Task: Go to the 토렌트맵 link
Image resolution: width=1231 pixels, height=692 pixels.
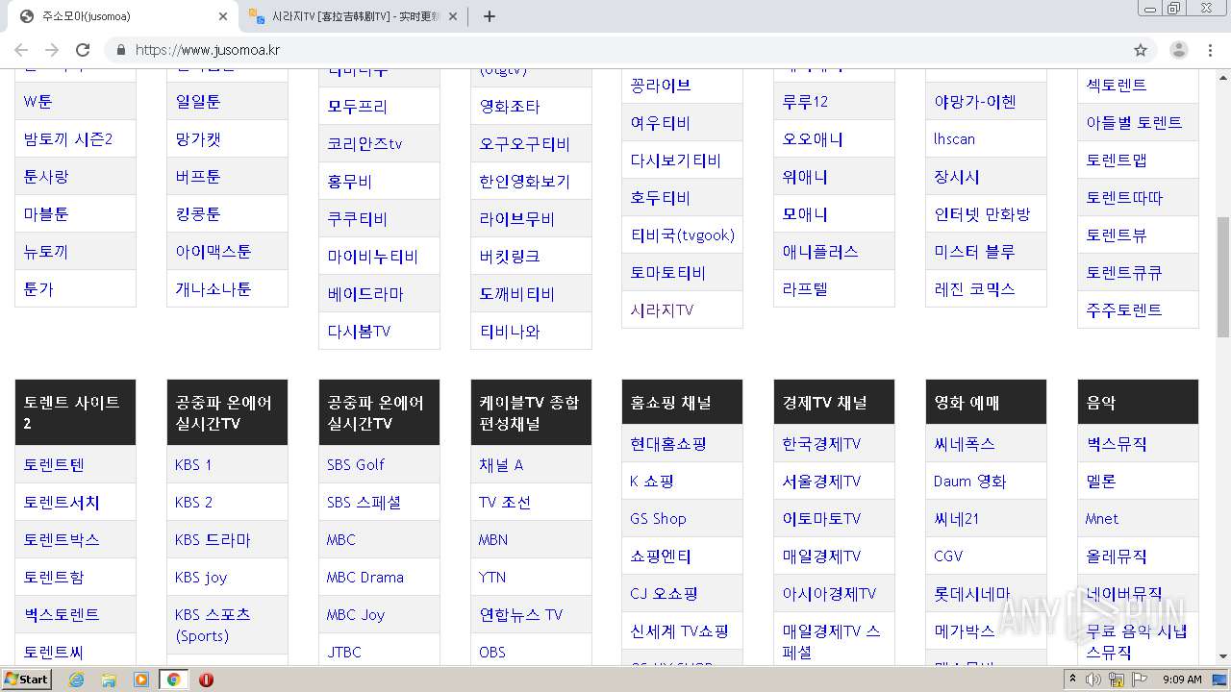Action: tap(1117, 160)
